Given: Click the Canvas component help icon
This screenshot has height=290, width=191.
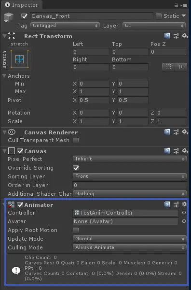Looking at the screenshot, I should pyautogui.click(x=167, y=151).
